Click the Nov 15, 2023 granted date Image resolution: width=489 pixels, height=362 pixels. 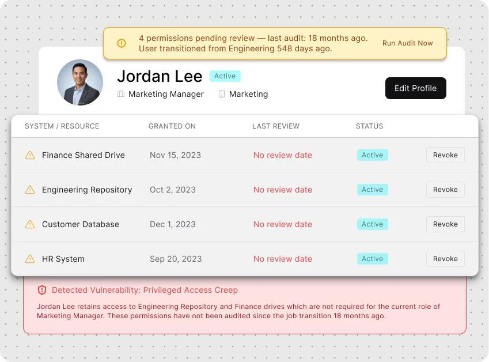pyautogui.click(x=175, y=155)
